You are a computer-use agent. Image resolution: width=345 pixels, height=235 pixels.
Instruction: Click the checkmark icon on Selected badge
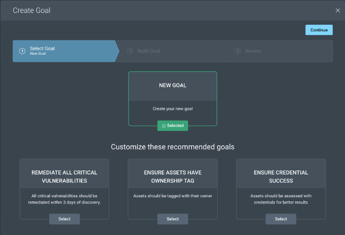(164, 126)
